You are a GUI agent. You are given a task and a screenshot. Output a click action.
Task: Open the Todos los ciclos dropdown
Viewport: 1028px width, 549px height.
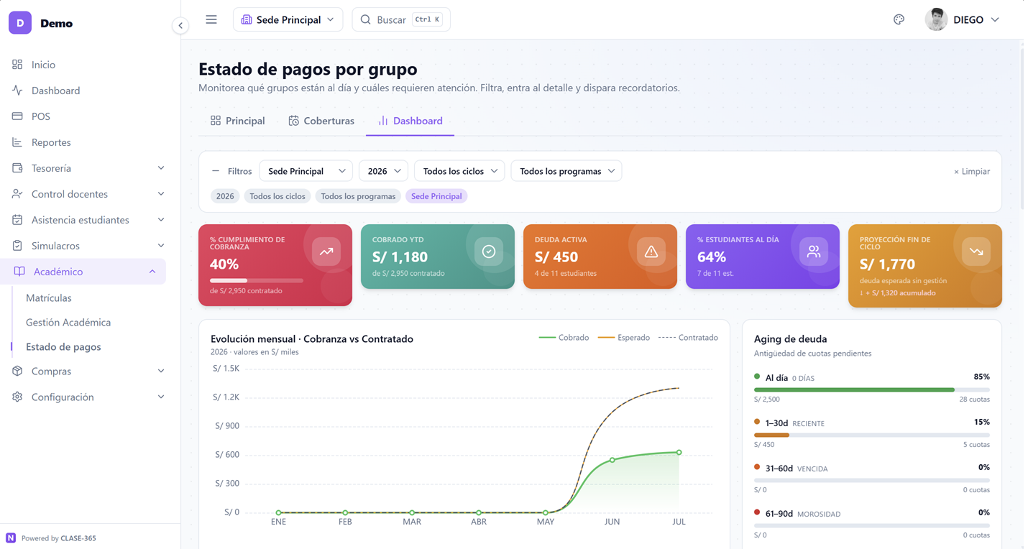tap(459, 171)
